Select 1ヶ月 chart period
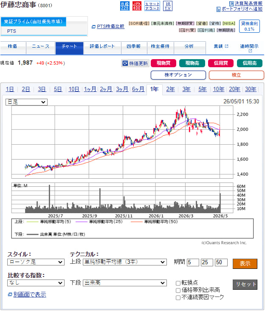265x311 pixels. pyautogui.click(x=90, y=89)
